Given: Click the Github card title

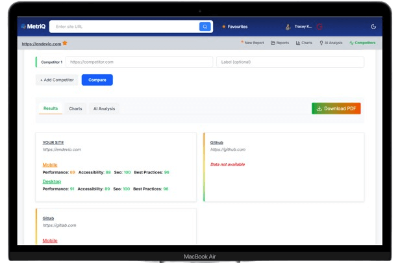Looking at the screenshot, I should pyautogui.click(x=217, y=143).
